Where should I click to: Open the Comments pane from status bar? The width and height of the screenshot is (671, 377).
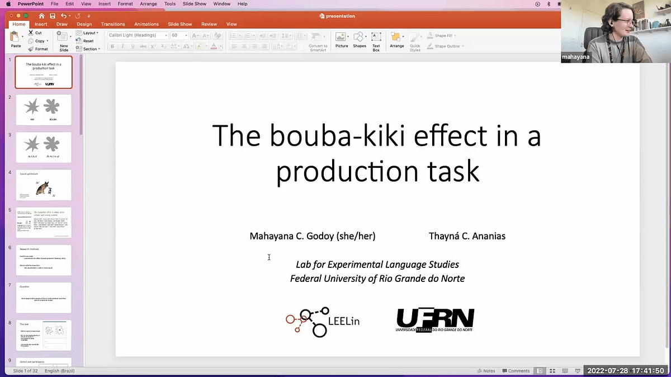[x=516, y=371]
